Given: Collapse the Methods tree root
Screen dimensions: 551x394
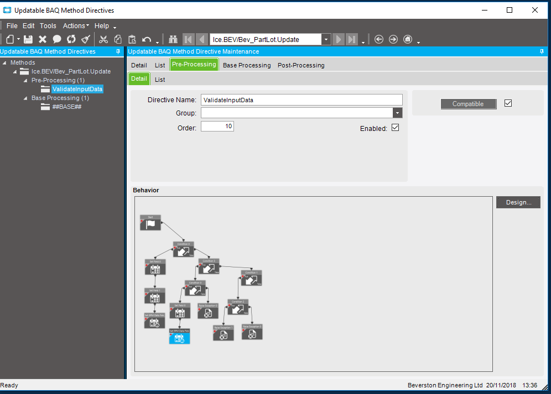Looking at the screenshot, I should pyautogui.click(x=4, y=63).
